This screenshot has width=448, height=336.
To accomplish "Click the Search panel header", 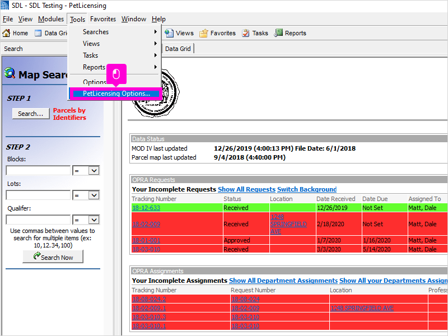I will [13, 49].
